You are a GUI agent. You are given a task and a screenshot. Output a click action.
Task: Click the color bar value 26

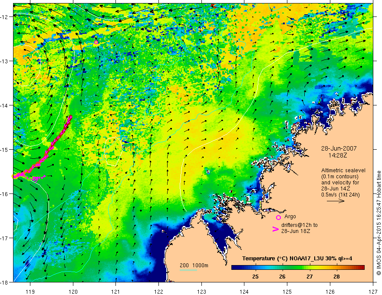click(x=282, y=277)
